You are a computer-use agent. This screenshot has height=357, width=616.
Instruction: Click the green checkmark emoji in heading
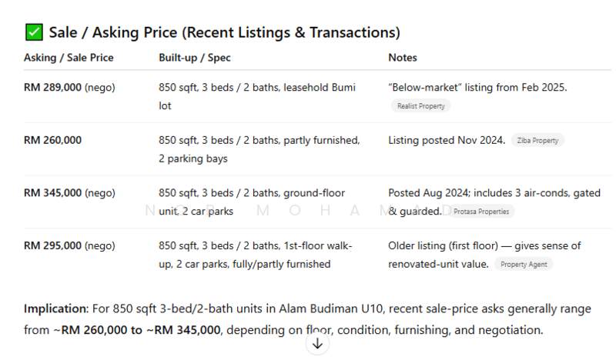coord(34,32)
